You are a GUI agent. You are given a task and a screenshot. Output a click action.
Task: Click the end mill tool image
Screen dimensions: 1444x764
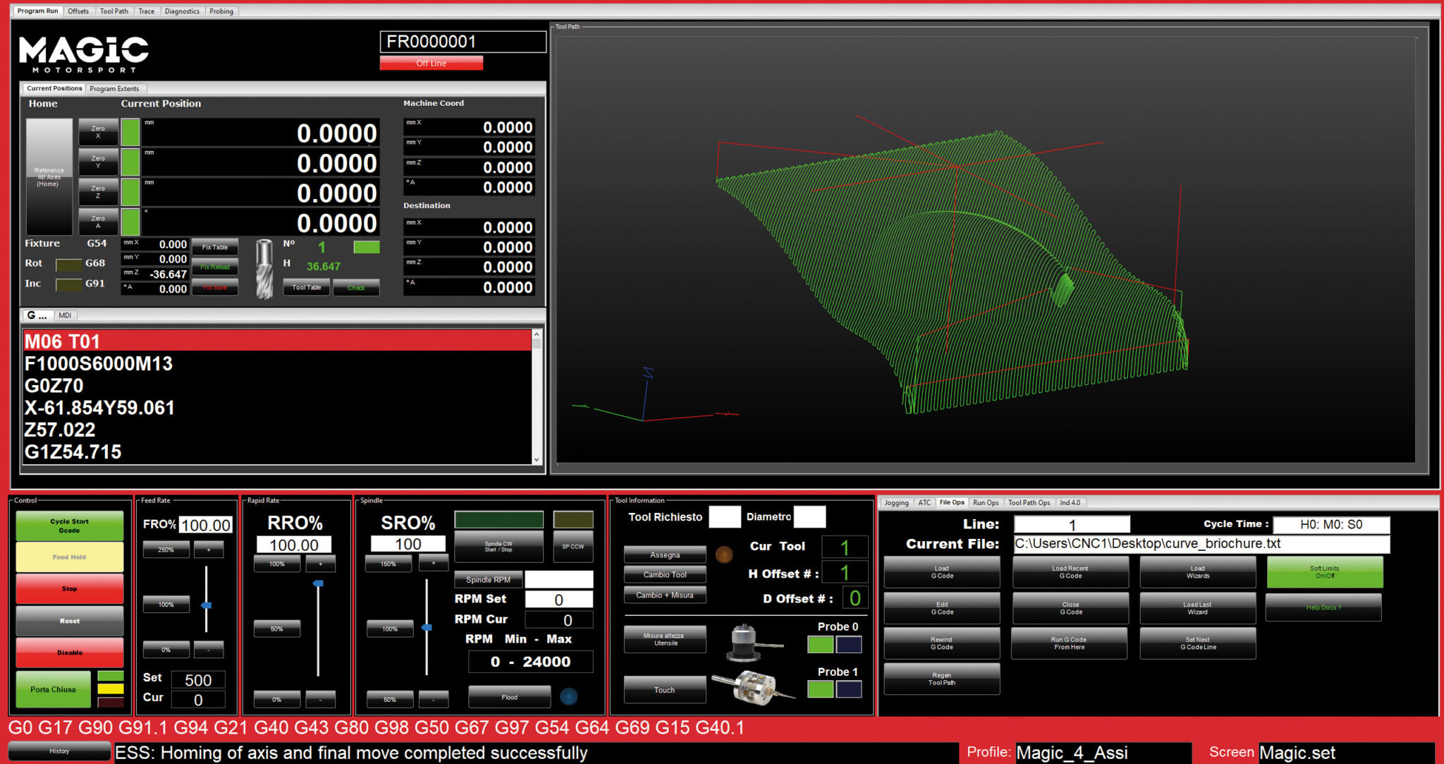pyautogui.click(x=264, y=269)
